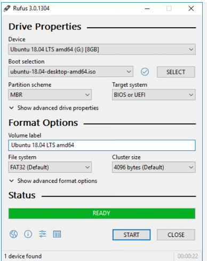
Task: Open the Device dropdown
Action: click(x=102, y=49)
